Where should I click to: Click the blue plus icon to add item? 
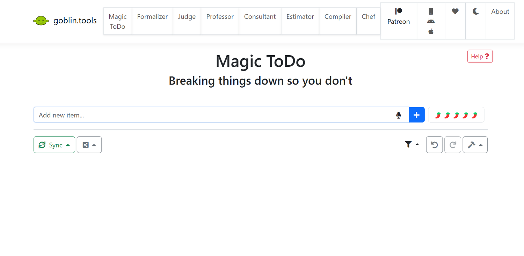tap(416, 115)
